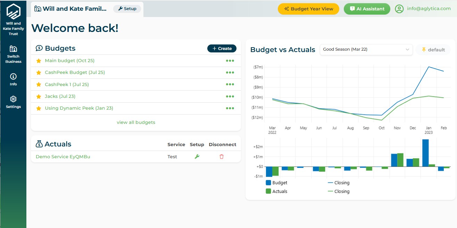The height and width of the screenshot is (228, 457).
Task: Click the pin icon next to default
Action: [424, 50]
